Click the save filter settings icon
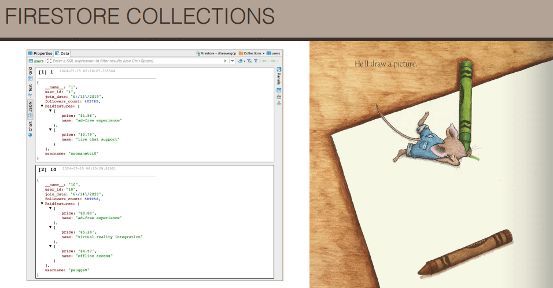Viewport: 553px width, 288px height. (249, 61)
